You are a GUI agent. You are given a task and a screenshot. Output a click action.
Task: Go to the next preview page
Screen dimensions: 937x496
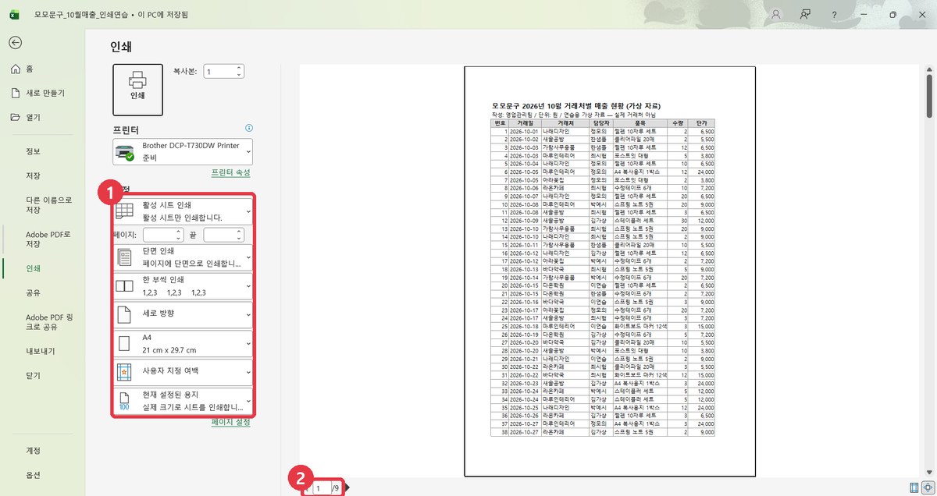[x=347, y=488]
